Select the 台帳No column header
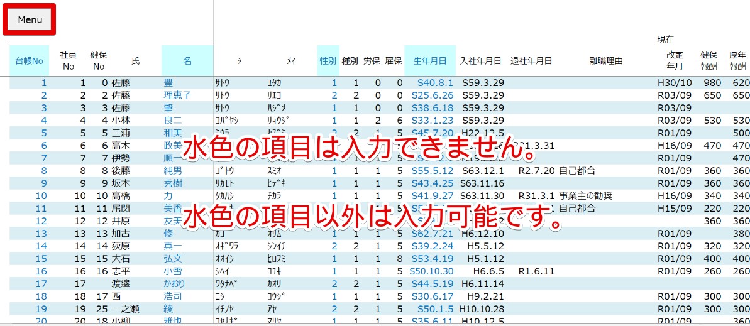Image resolution: width=750 pixels, height=326 pixels. click(30, 61)
